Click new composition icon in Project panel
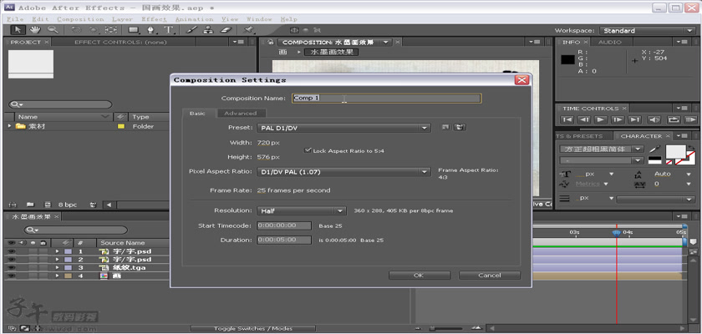 [x=48, y=205]
